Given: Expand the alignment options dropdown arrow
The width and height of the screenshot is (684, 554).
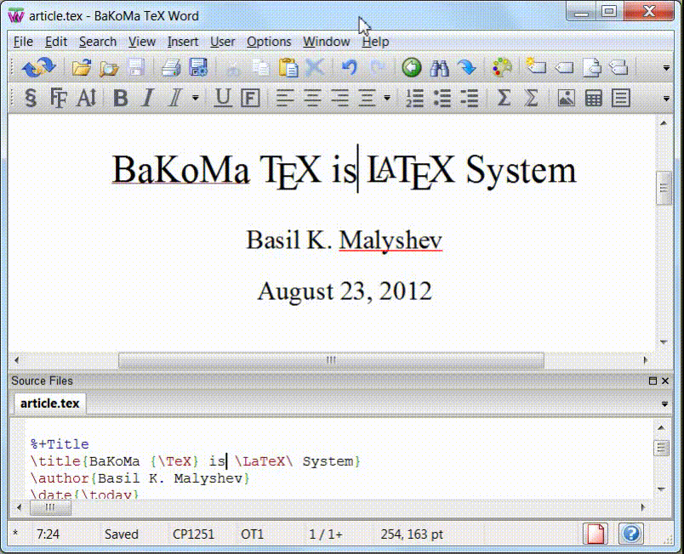Looking at the screenshot, I should pyautogui.click(x=387, y=98).
